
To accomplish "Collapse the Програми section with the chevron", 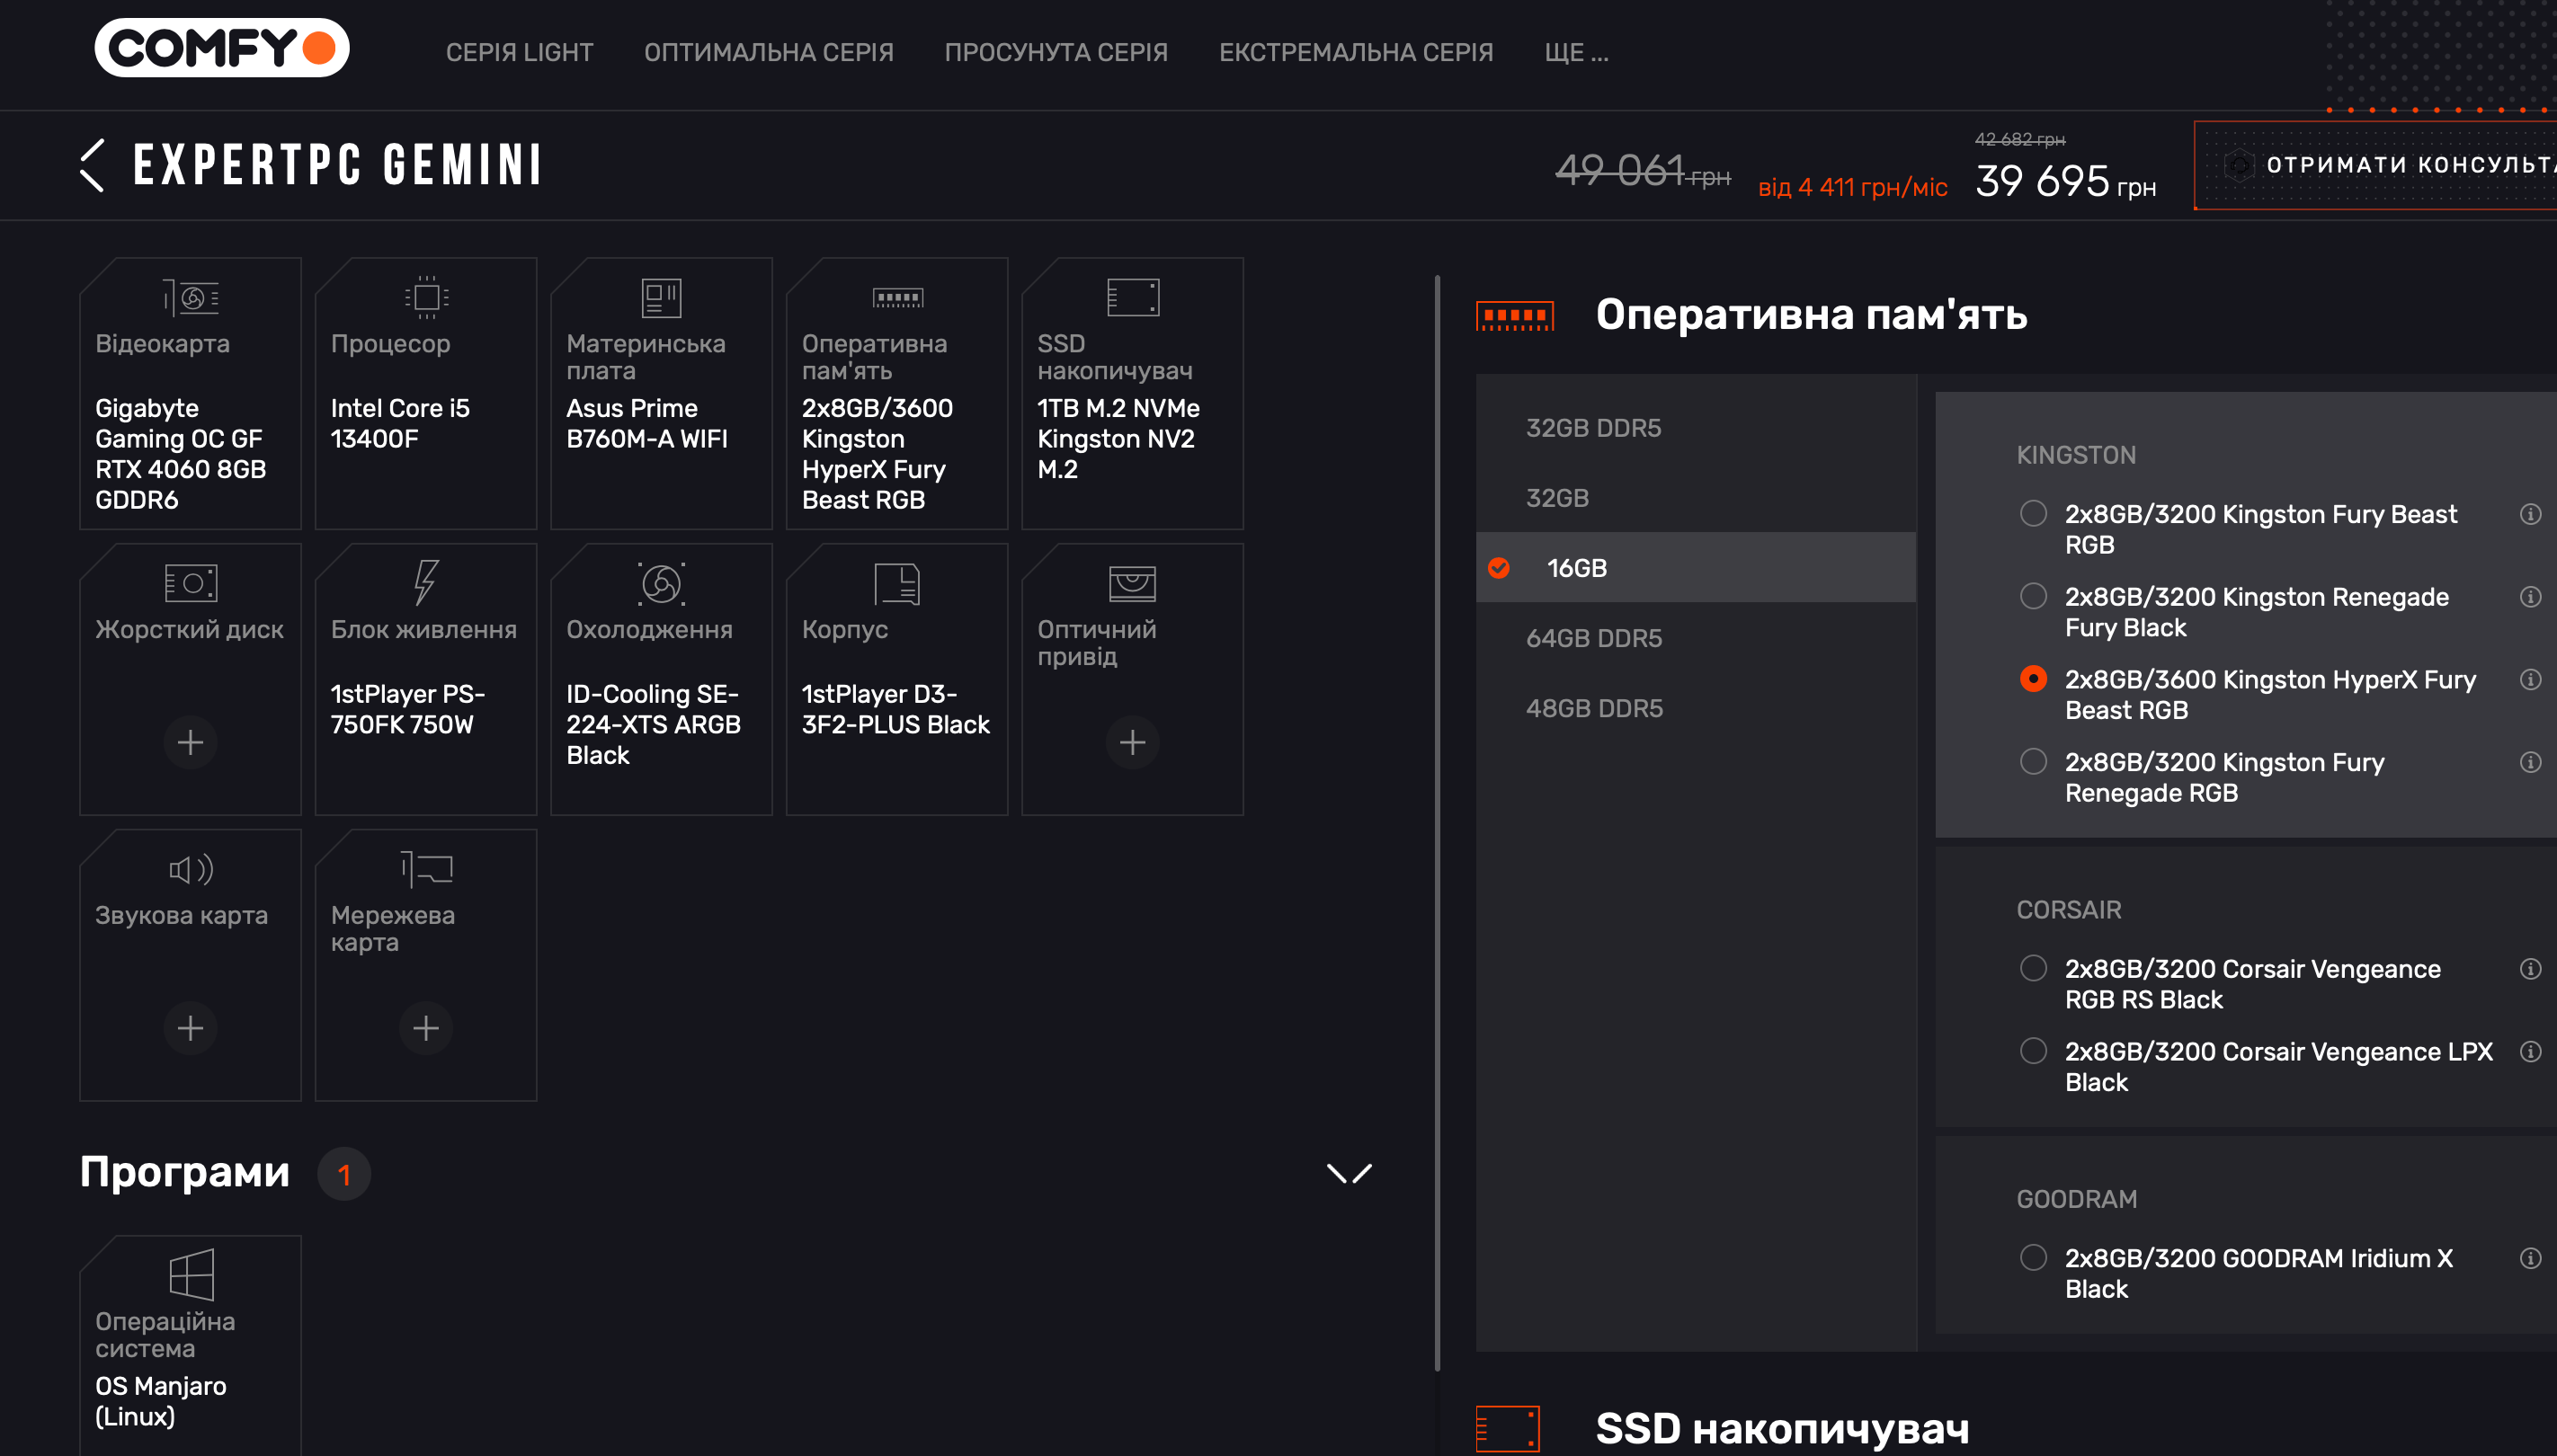I will click(1349, 1173).
